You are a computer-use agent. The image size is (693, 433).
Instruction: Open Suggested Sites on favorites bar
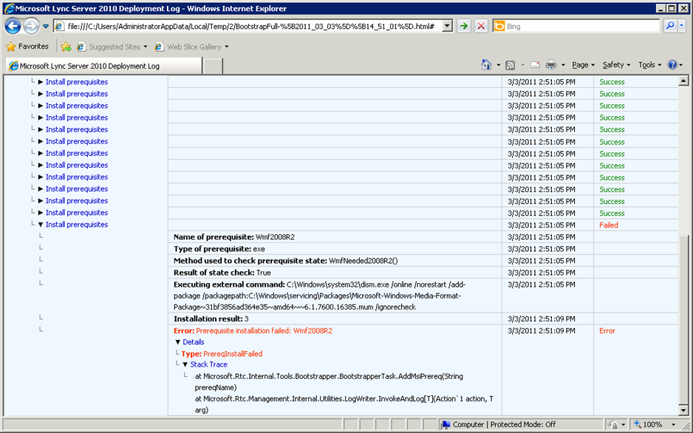(112, 47)
